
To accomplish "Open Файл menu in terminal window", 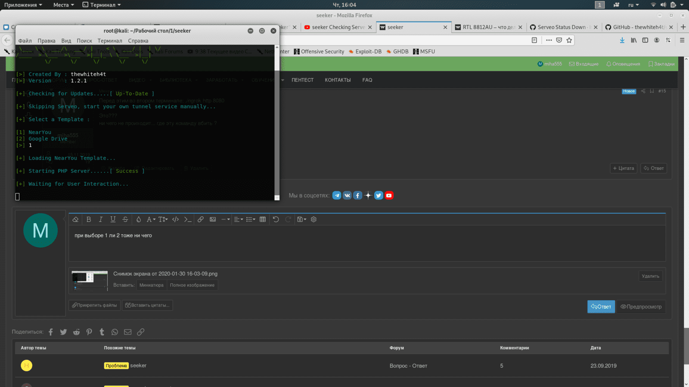I will [25, 41].
